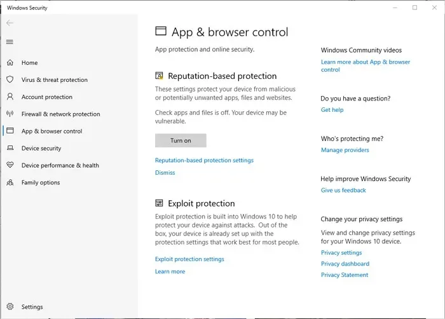Turn on reputation-based protection
This screenshot has height=319, width=445.
point(181,140)
